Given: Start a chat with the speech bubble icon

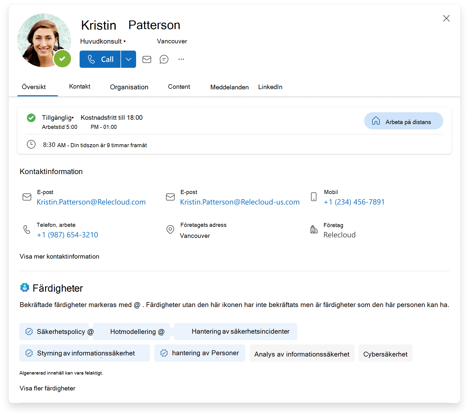Looking at the screenshot, I should click(x=164, y=59).
